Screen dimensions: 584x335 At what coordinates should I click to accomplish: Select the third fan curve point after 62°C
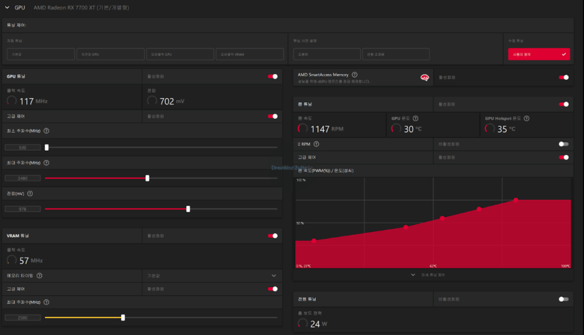pyautogui.click(x=442, y=219)
